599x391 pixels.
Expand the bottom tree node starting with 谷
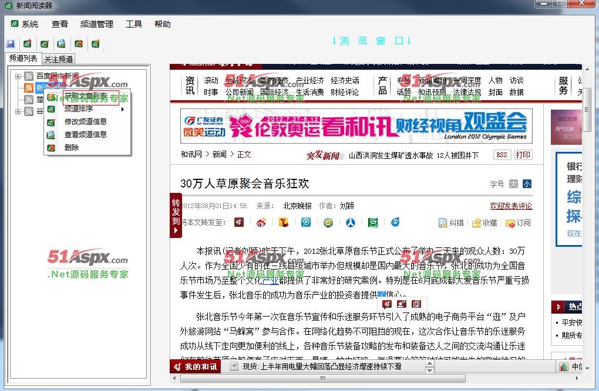coord(18,111)
